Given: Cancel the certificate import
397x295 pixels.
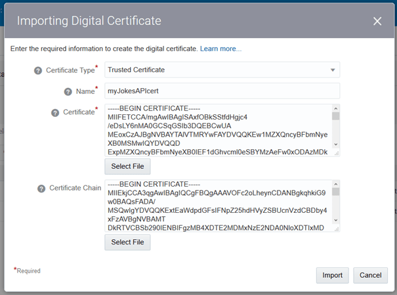Looking at the screenshot, I should (370, 275).
